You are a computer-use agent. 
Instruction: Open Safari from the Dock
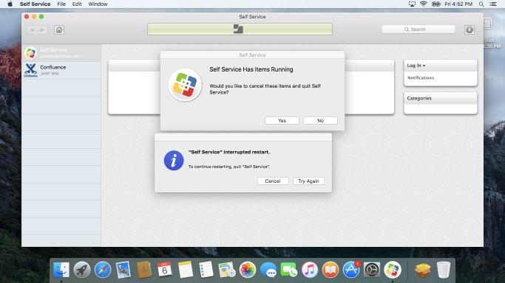click(103, 270)
